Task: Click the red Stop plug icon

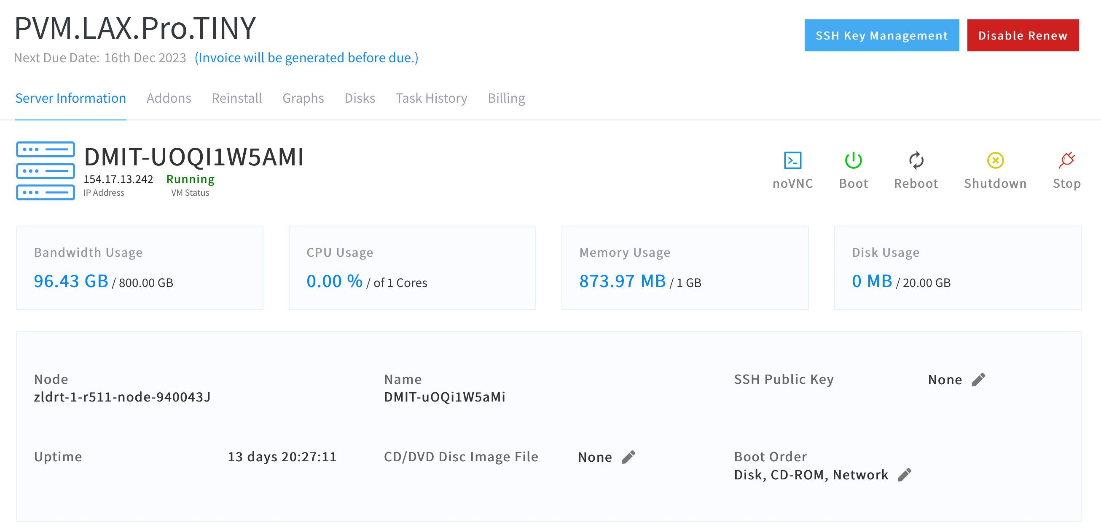Action: [1066, 160]
